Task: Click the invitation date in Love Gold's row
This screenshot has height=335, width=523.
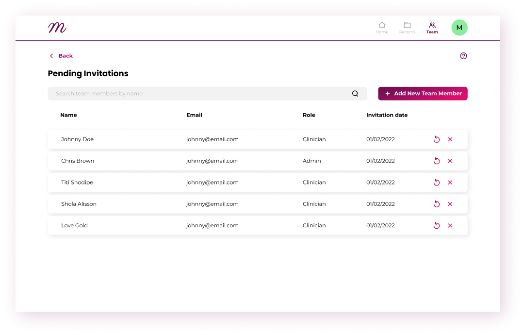Action: coord(380,226)
